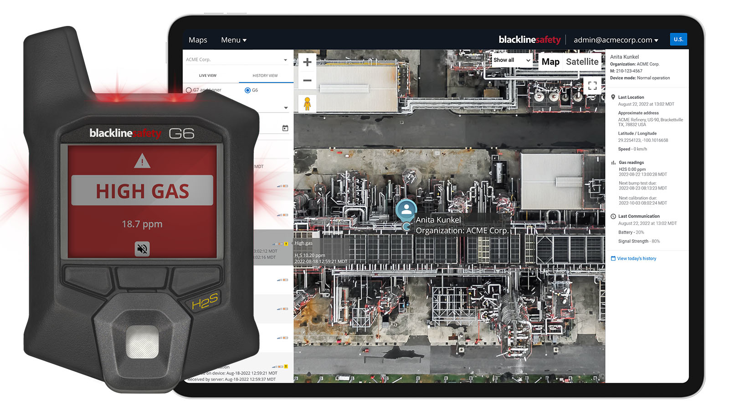Click the U.S. region button
This screenshot has width=729, height=410.
pyautogui.click(x=678, y=39)
